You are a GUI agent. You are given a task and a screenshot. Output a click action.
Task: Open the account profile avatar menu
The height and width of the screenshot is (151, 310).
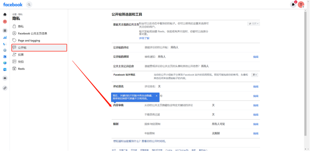point(301,4)
